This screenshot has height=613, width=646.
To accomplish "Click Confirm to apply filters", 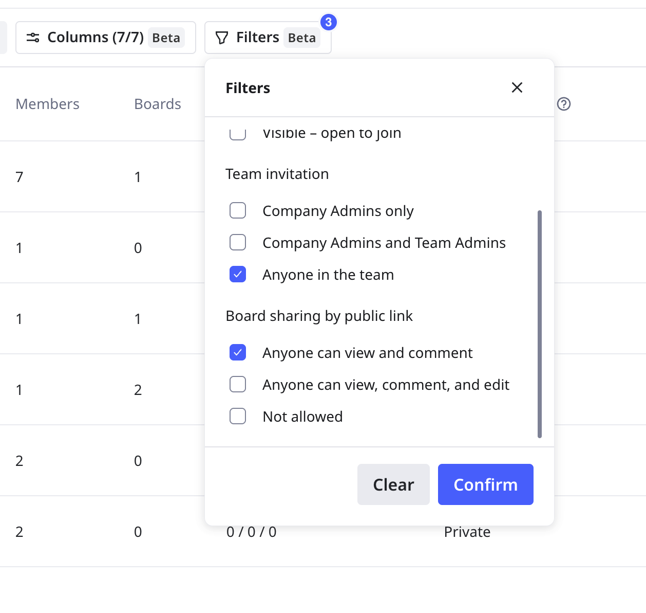I will tap(485, 484).
